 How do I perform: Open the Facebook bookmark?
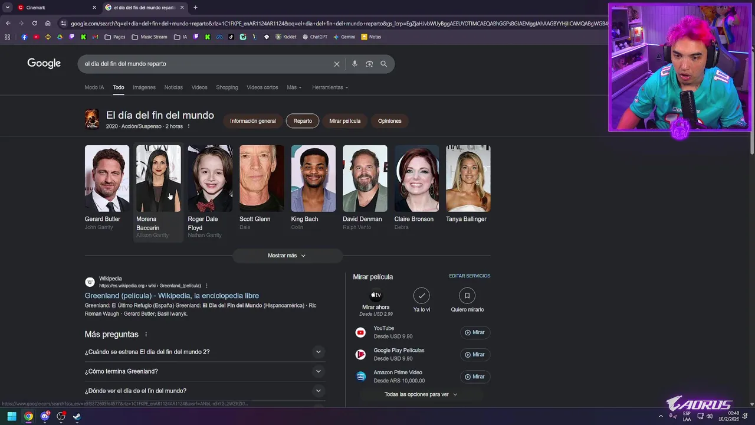click(24, 37)
